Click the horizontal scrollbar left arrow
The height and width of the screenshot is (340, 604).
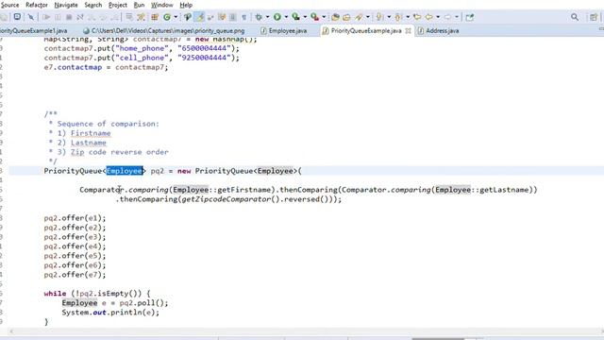pos(11,331)
